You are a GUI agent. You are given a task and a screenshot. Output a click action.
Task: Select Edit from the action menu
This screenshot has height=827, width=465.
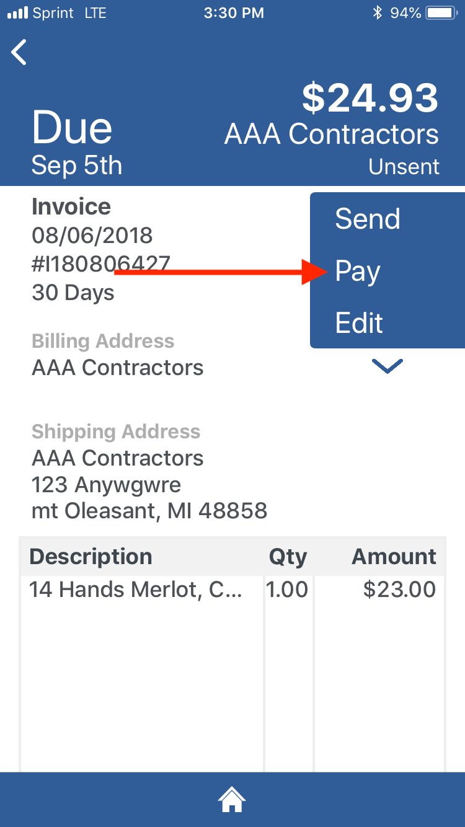[x=359, y=323]
